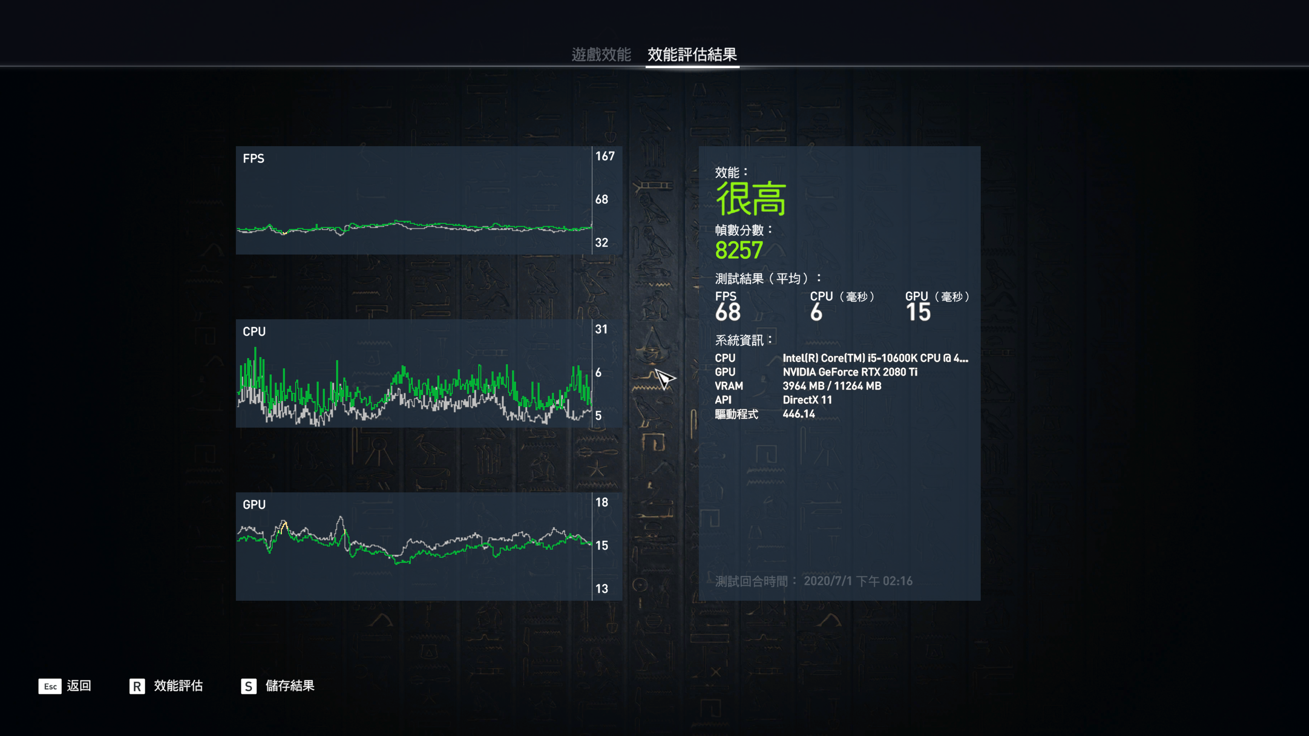This screenshot has width=1309, height=736.
Task: Rerun benchmark via 效能評估 label
Action: tap(178, 686)
